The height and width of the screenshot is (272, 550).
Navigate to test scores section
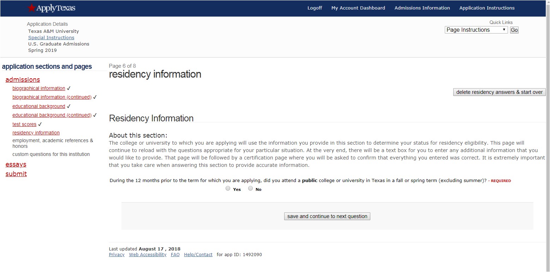coord(24,124)
